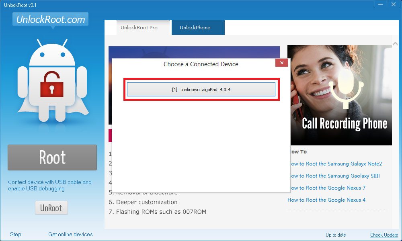Close the Choose a Connected Device dialog

coord(281,63)
